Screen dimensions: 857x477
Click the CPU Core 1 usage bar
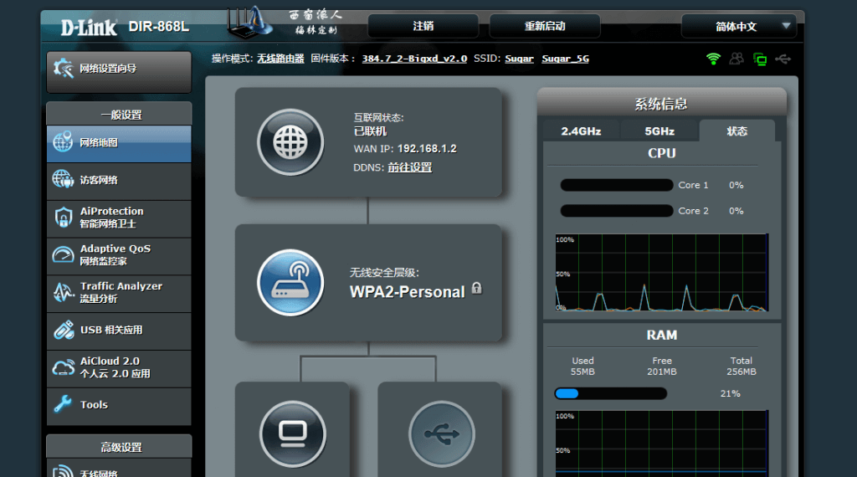(617, 185)
